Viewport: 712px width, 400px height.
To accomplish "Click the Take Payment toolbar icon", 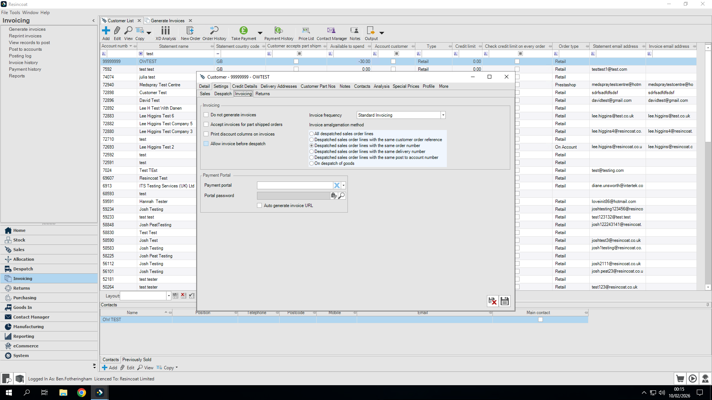I will 243,31.
